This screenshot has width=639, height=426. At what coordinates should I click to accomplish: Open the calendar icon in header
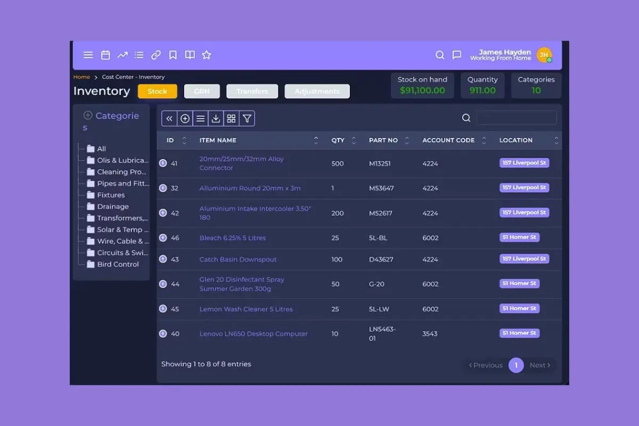pyautogui.click(x=105, y=55)
